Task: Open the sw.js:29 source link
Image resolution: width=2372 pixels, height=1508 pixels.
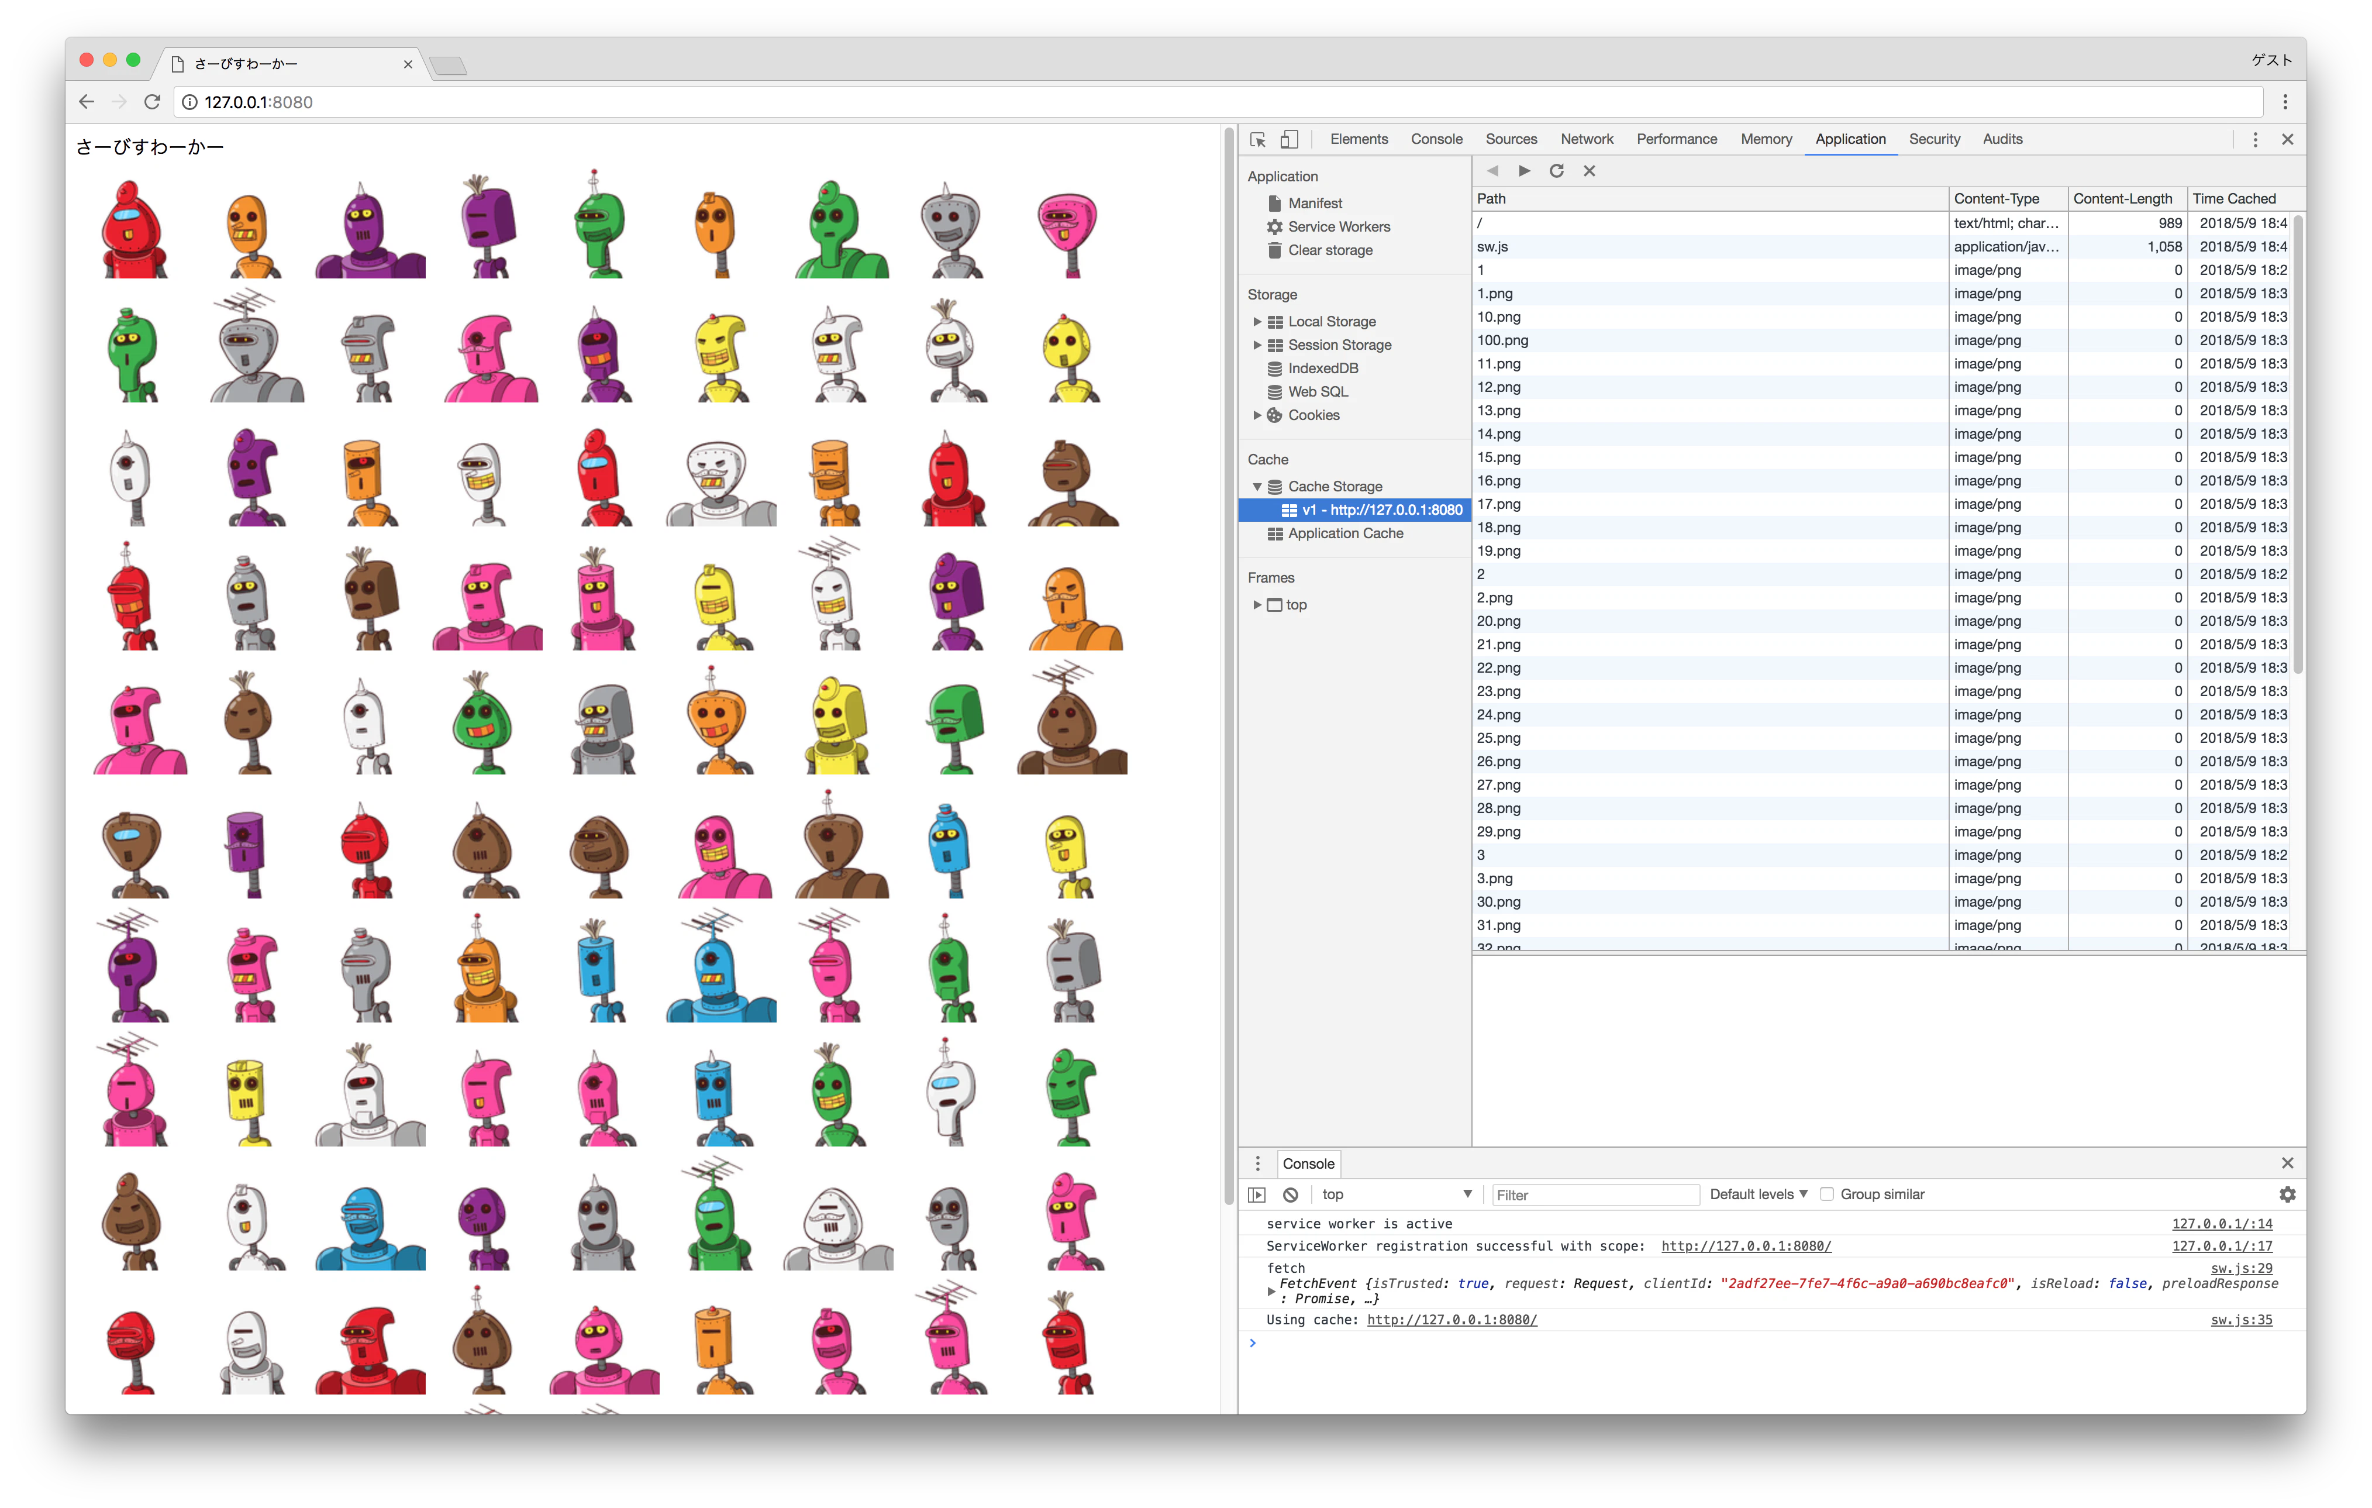Action: point(2241,1269)
